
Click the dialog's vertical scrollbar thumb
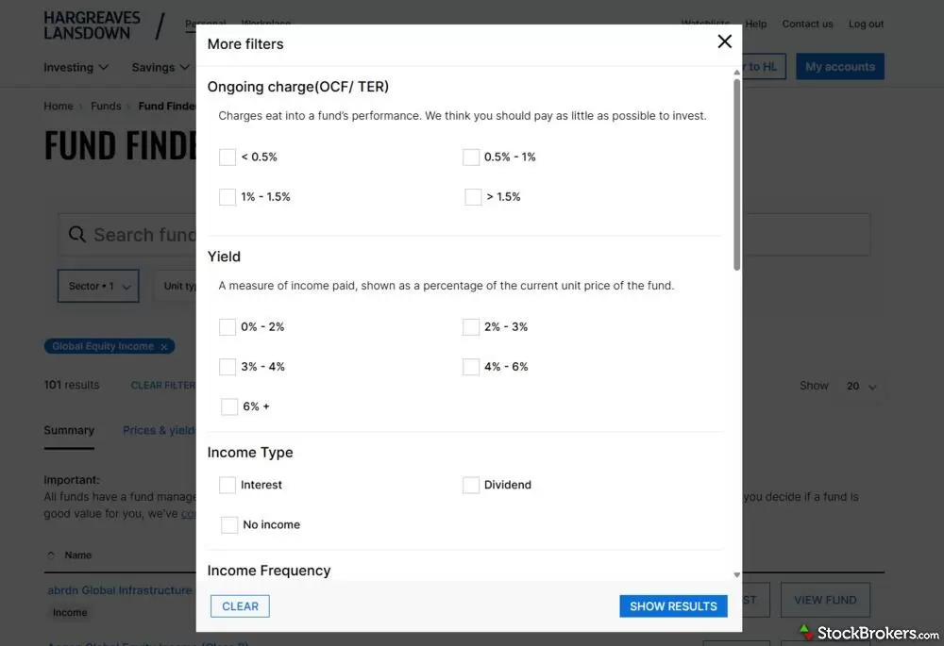click(736, 174)
